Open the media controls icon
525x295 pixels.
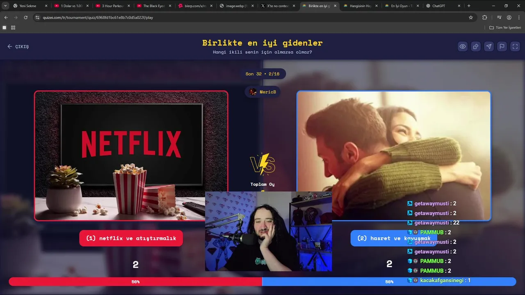click(499, 18)
